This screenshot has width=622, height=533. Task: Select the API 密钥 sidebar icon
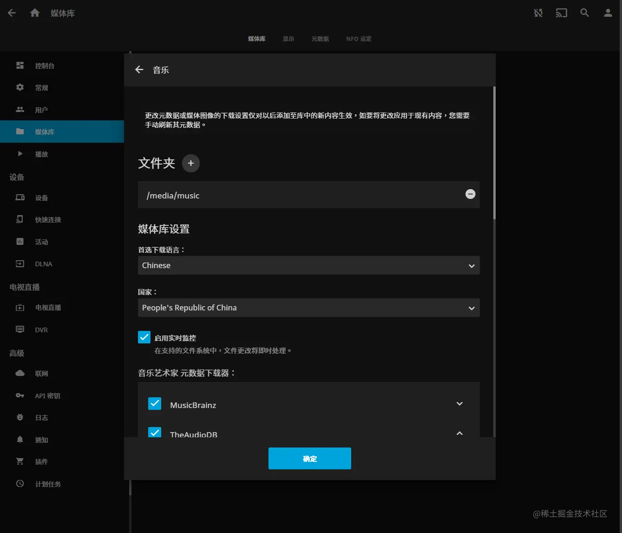(x=46, y=395)
